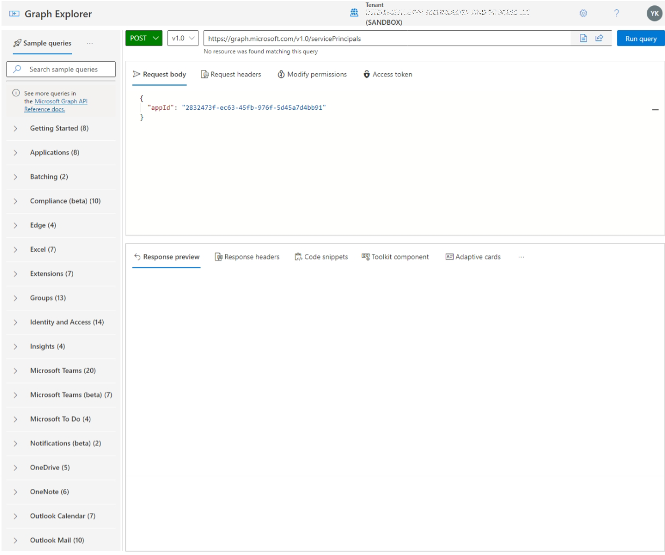The image size is (665, 555).
Task: Expand the OneNote (6) category
Action: (x=61, y=492)
